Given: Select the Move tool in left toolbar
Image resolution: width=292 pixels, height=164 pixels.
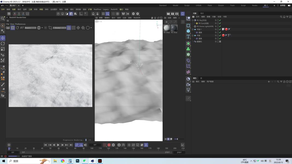Looking at the screenshot, I should (x=3, y=38).
